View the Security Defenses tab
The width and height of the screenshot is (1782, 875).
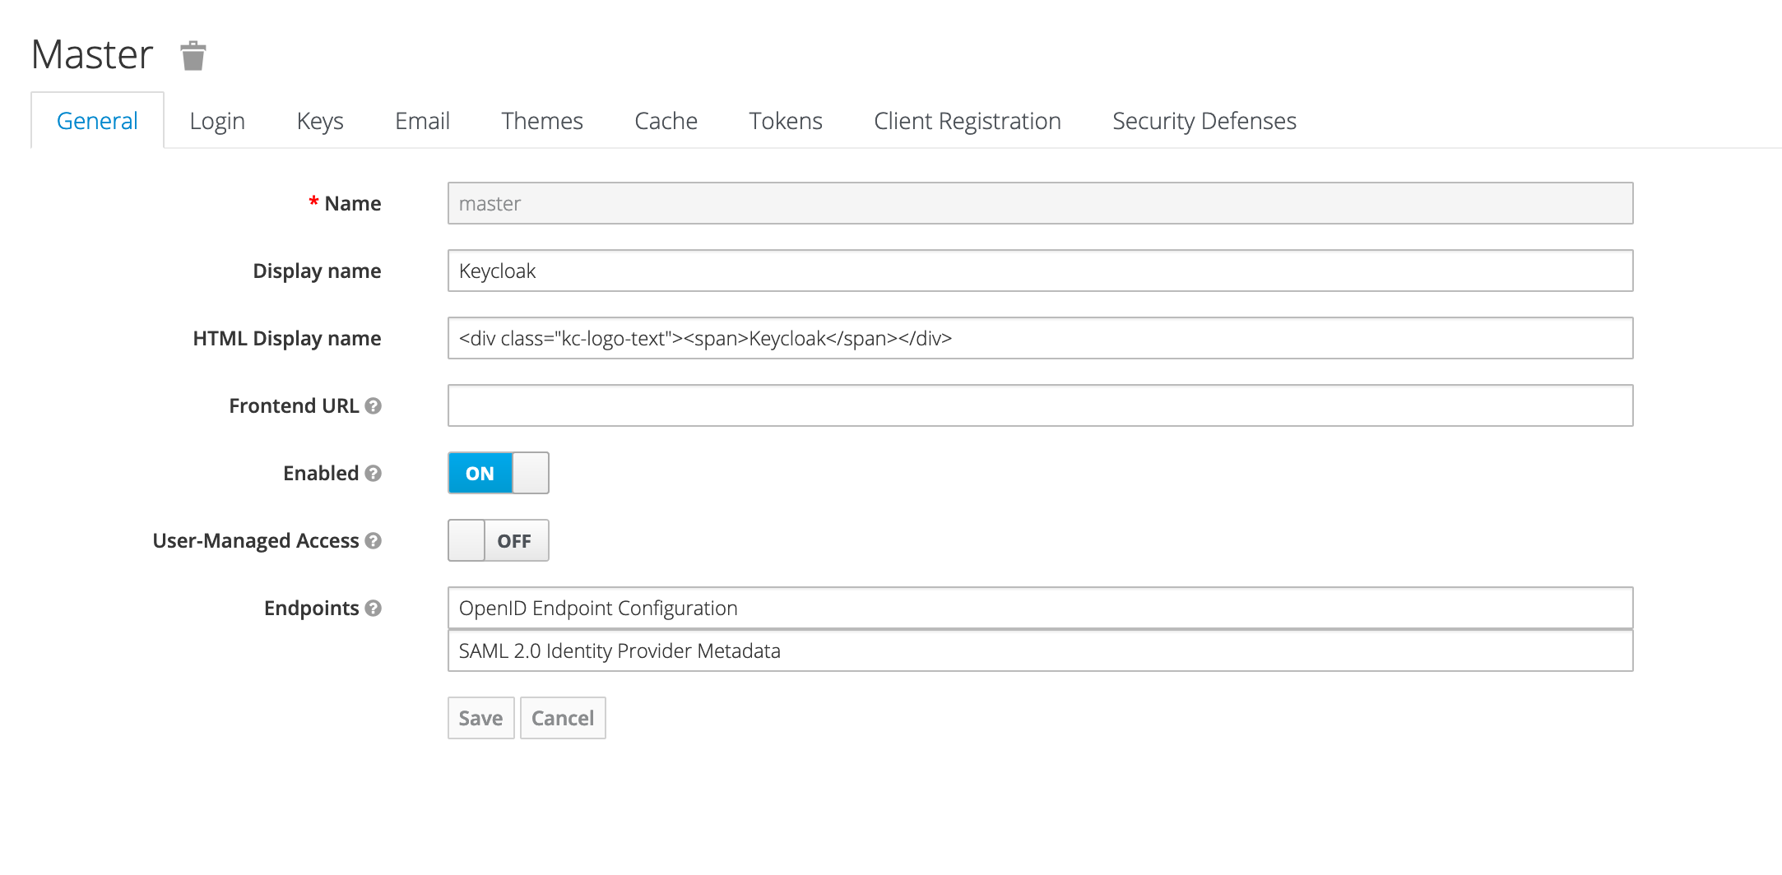pyautogui.click(x=1204, y=122)
